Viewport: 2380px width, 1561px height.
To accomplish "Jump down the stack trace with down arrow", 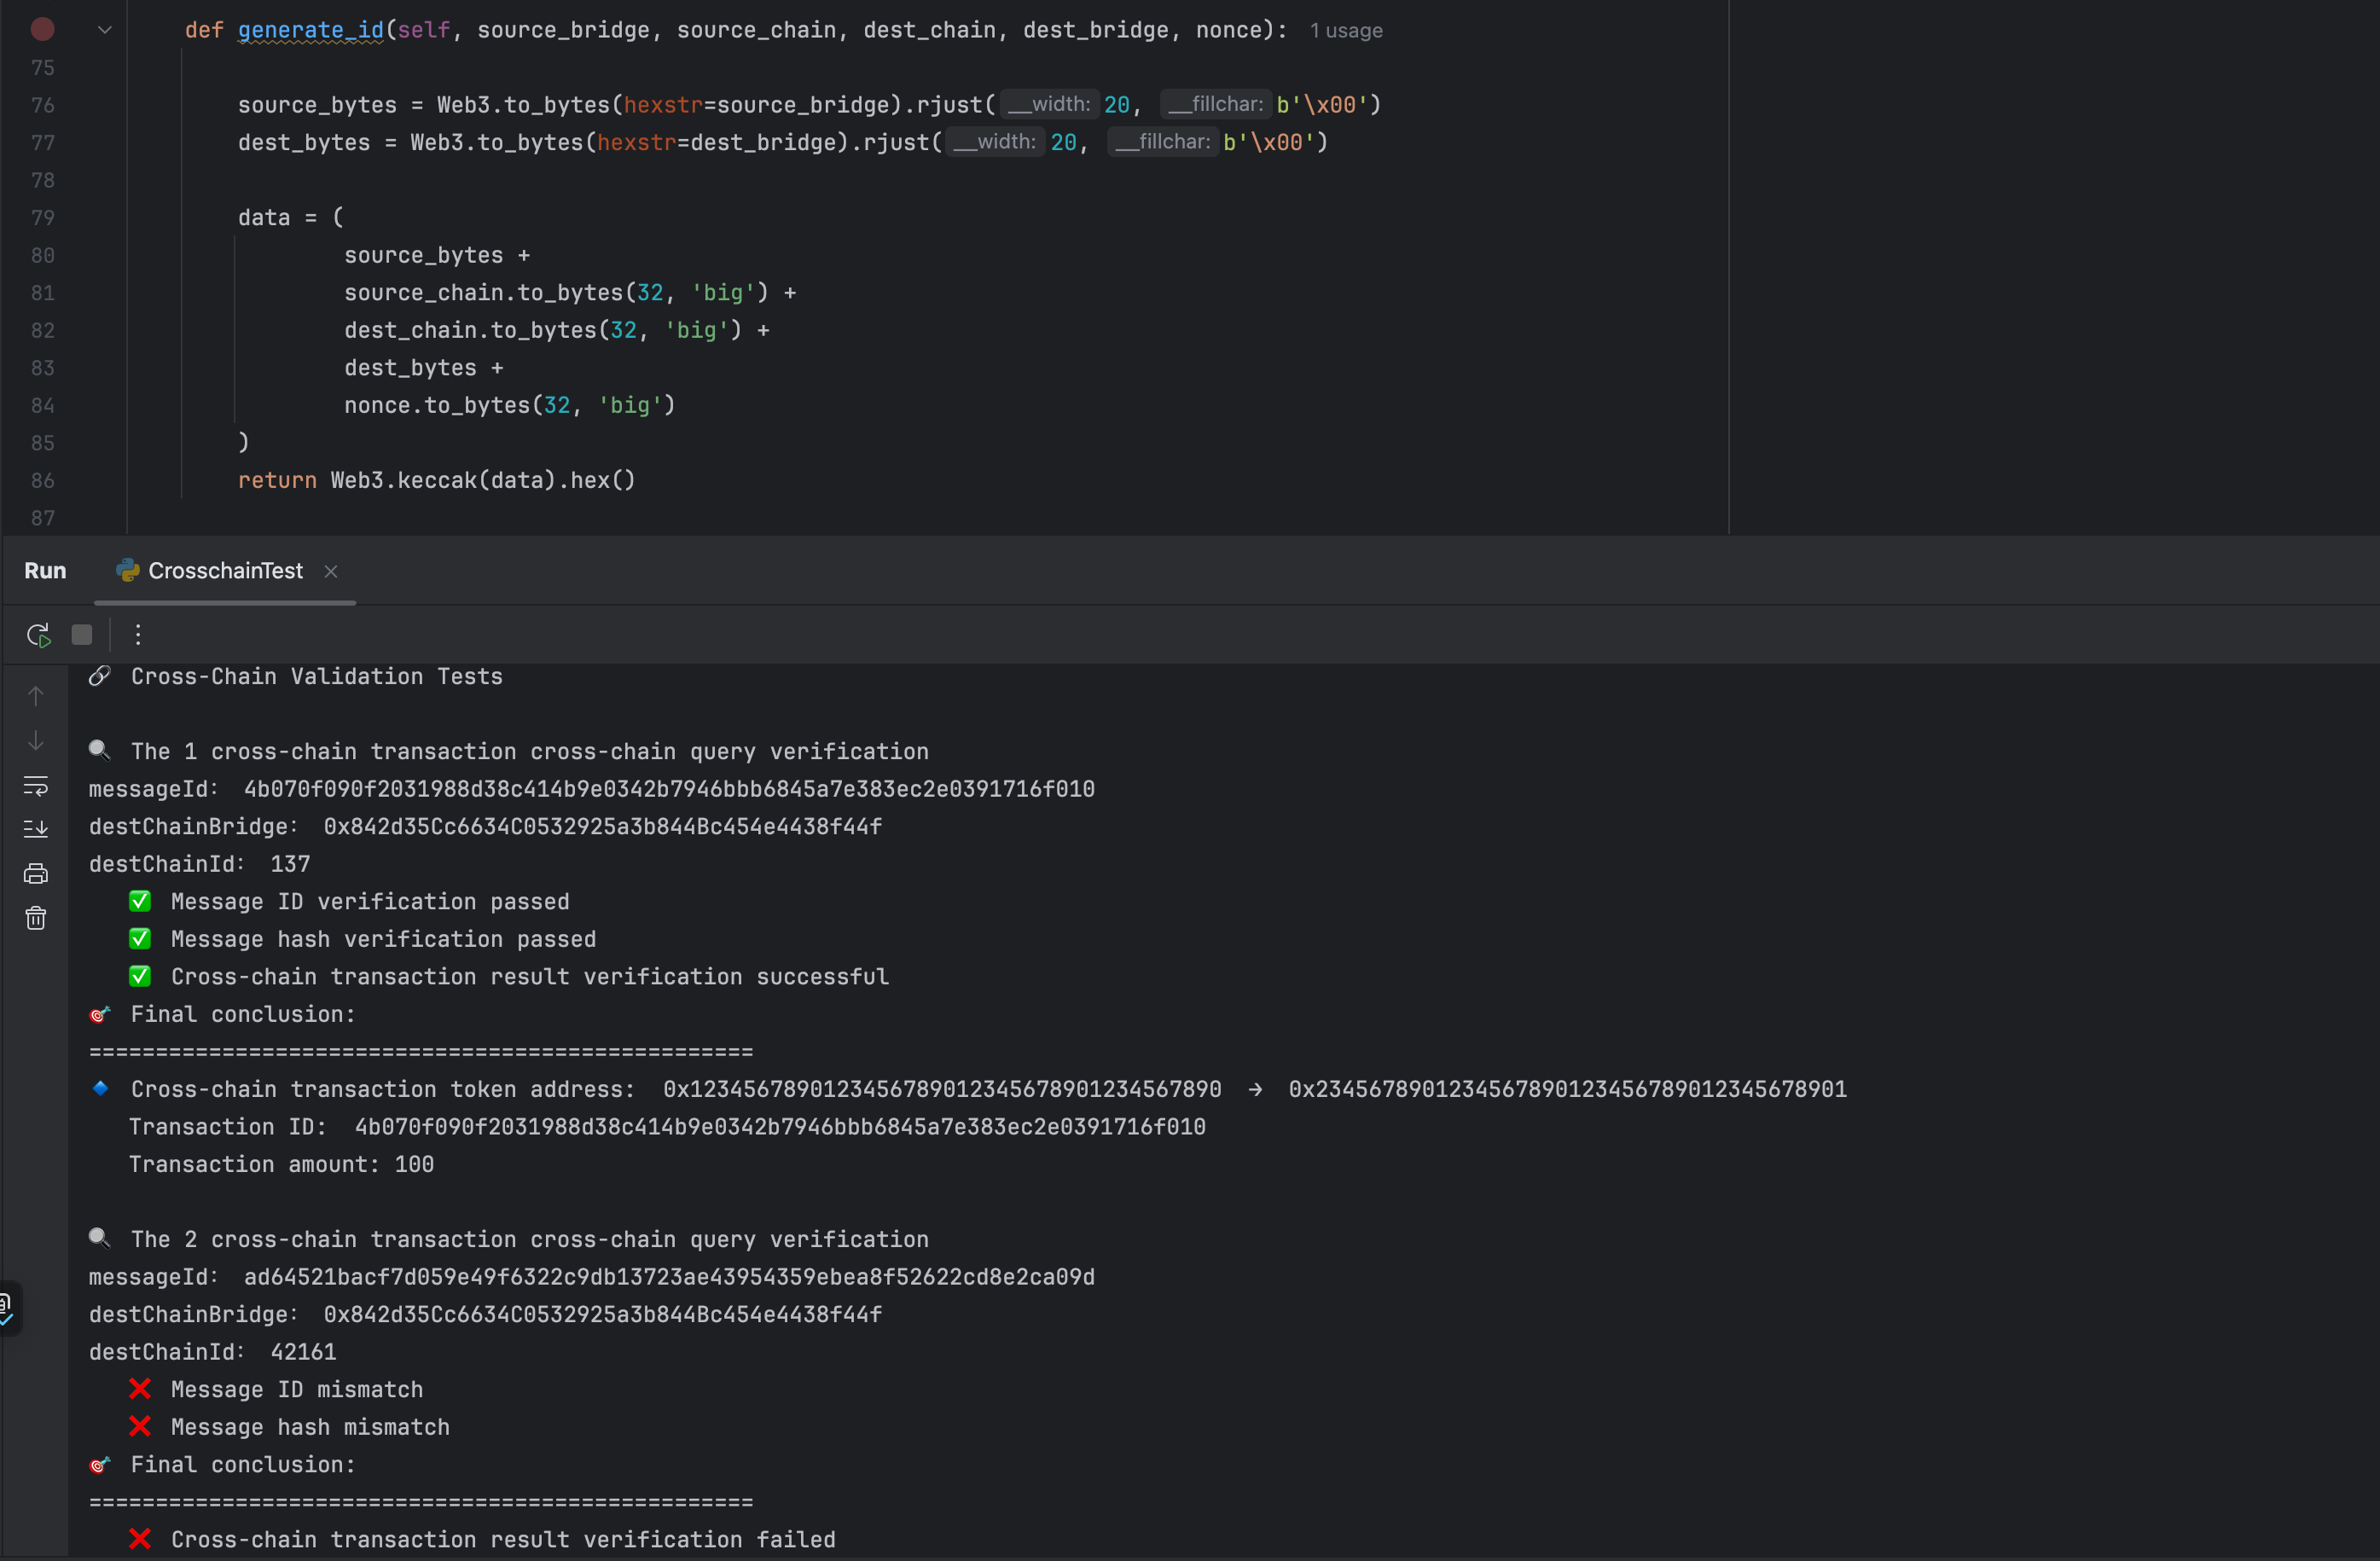I will pyautogui.click(x=36, y=741).
